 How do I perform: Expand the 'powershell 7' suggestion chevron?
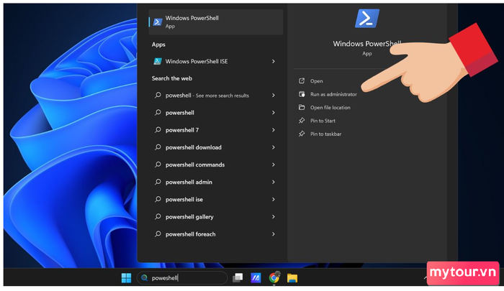click(273, 130)
